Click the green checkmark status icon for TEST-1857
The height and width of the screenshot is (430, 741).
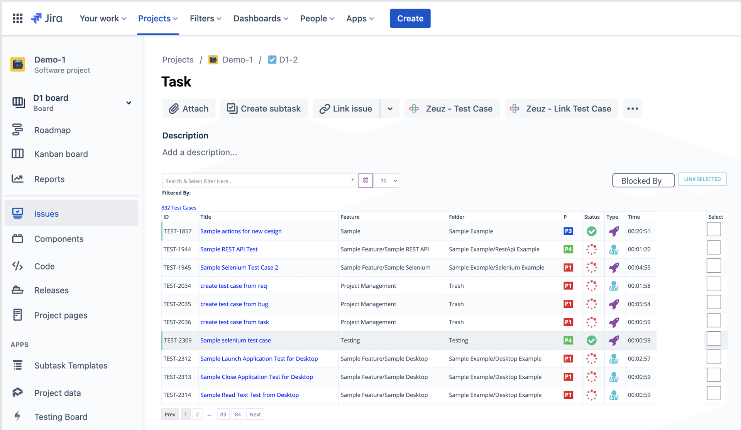[592, 231]
